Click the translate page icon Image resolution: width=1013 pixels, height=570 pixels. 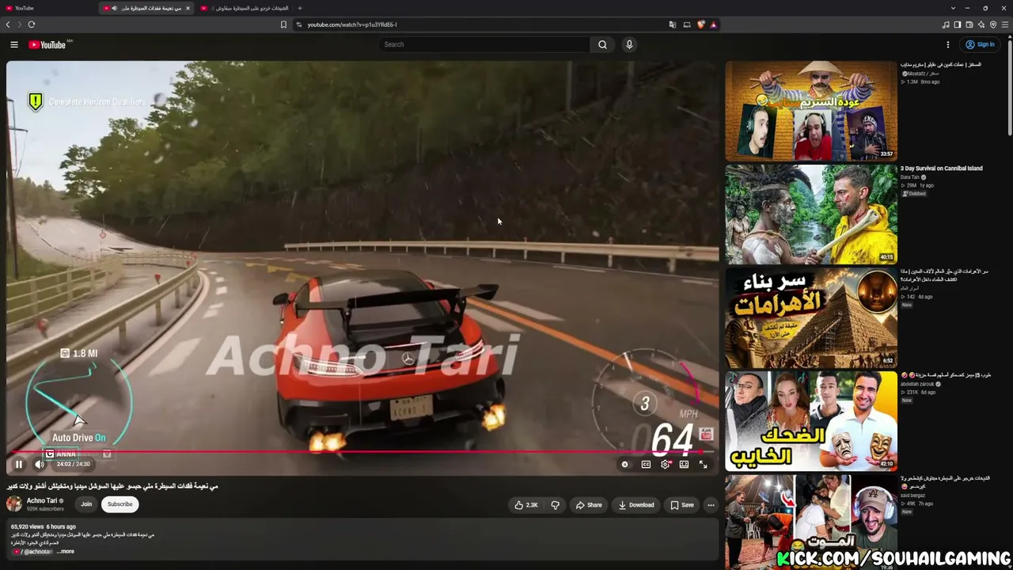672,25
